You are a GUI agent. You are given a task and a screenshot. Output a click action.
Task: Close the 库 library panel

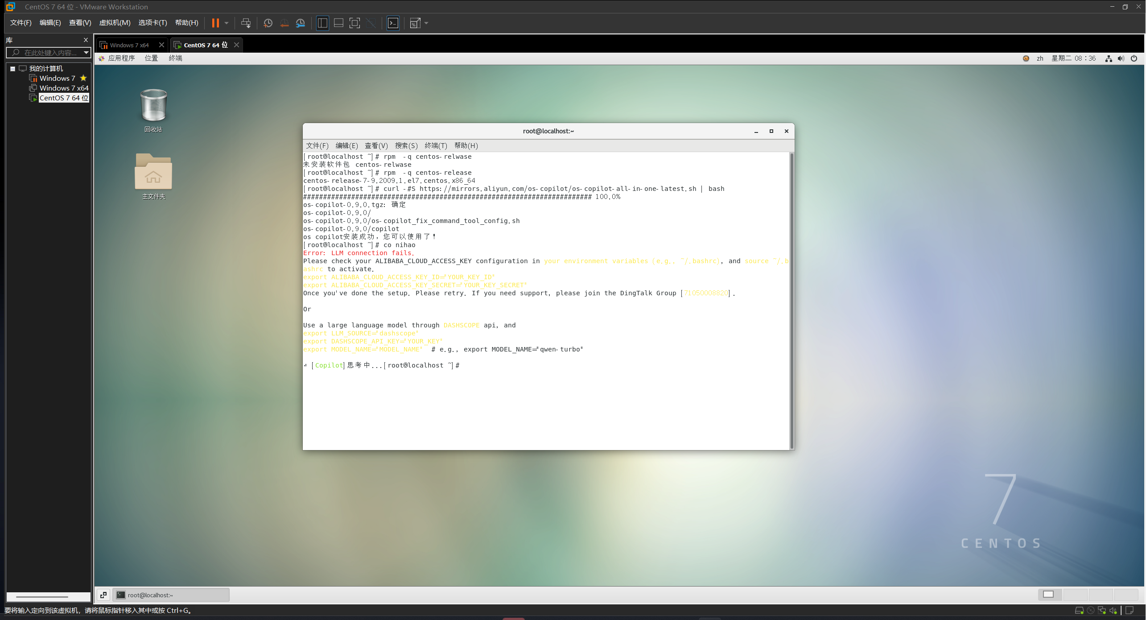tap(86, 40)
